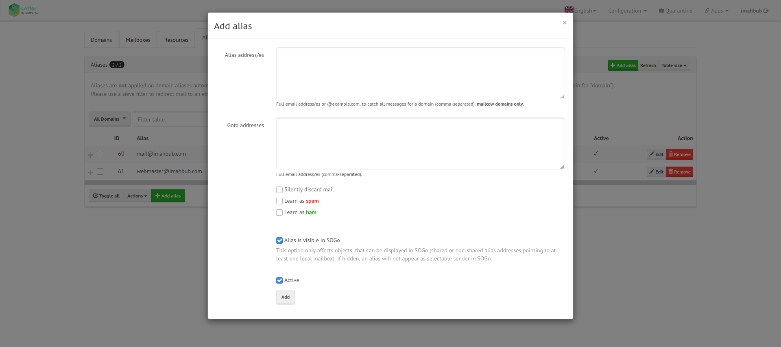Click the 2 / 2 aliases count badge
781x347 pixels.
point(117,65)
